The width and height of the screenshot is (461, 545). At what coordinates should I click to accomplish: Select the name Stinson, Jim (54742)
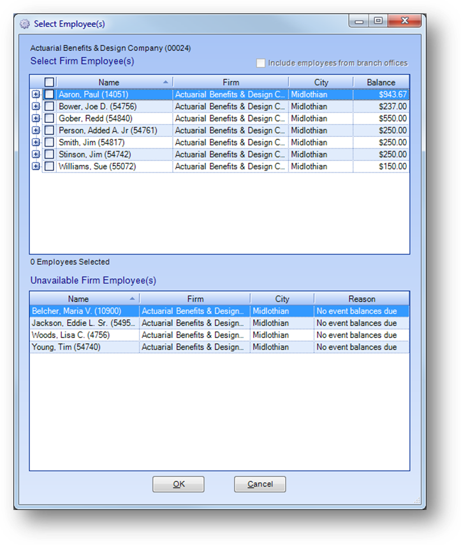click(x=95, y=154)
